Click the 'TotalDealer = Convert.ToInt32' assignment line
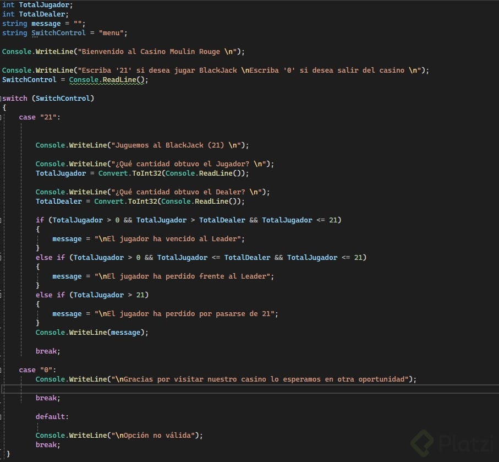The image size is (499, 462). point(140,201)
